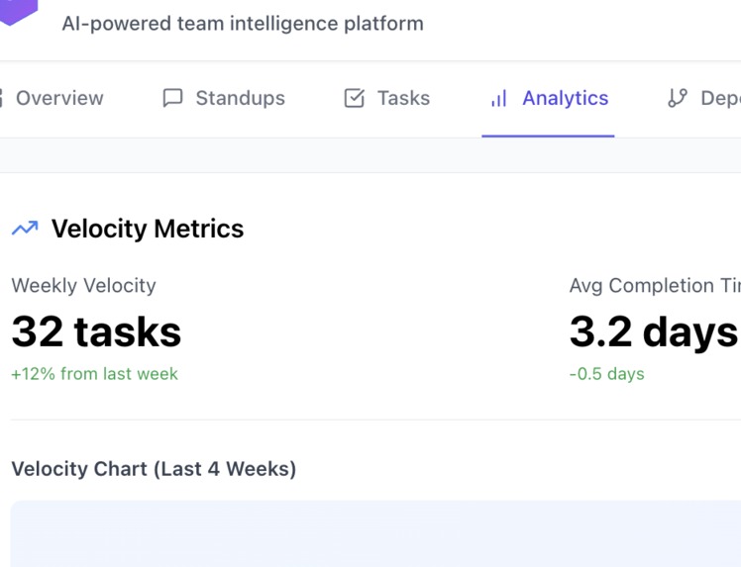The height and width of the screenshot is (567, 741).
Task: Click the Standups speech bubble icon
Action: pos(172,98)
